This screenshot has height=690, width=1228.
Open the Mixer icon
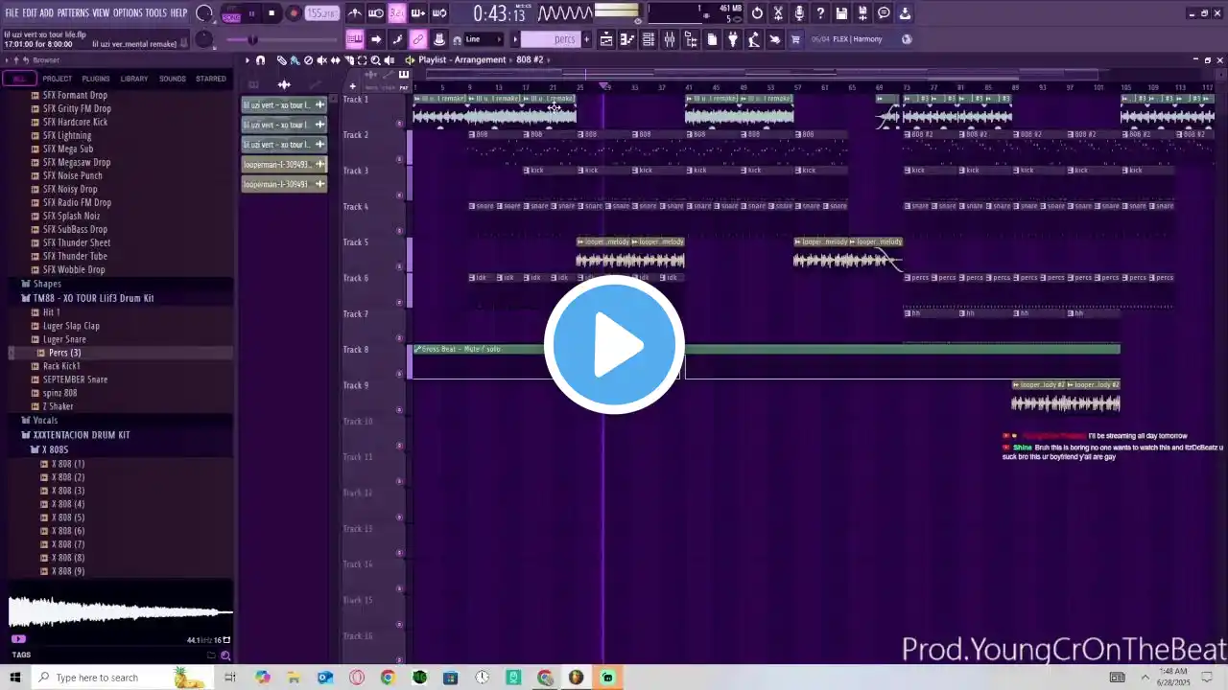670,39
